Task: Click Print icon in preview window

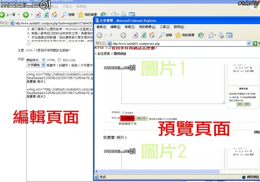Action: pyautogui.click(x=221, y=35)
